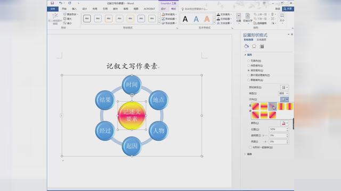Select the blue WordArt A style
This screenshot has height=191, width=341.
pos(196,19)
